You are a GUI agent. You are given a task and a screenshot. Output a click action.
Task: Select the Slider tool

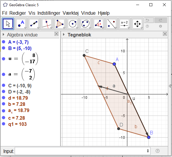[x=124, y=24]
